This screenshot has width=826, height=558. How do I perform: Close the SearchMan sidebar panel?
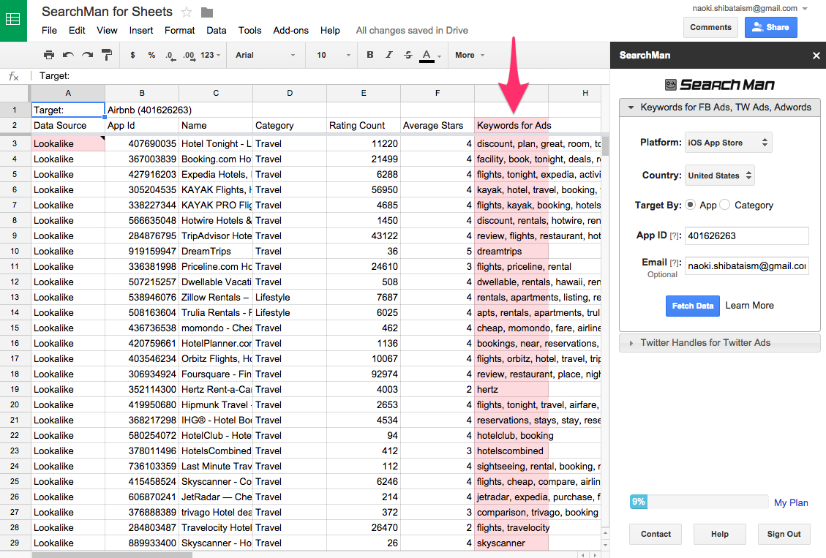point(816,56)
